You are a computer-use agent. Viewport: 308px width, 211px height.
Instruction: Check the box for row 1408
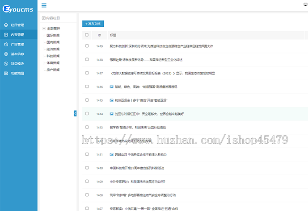[87, 195]
